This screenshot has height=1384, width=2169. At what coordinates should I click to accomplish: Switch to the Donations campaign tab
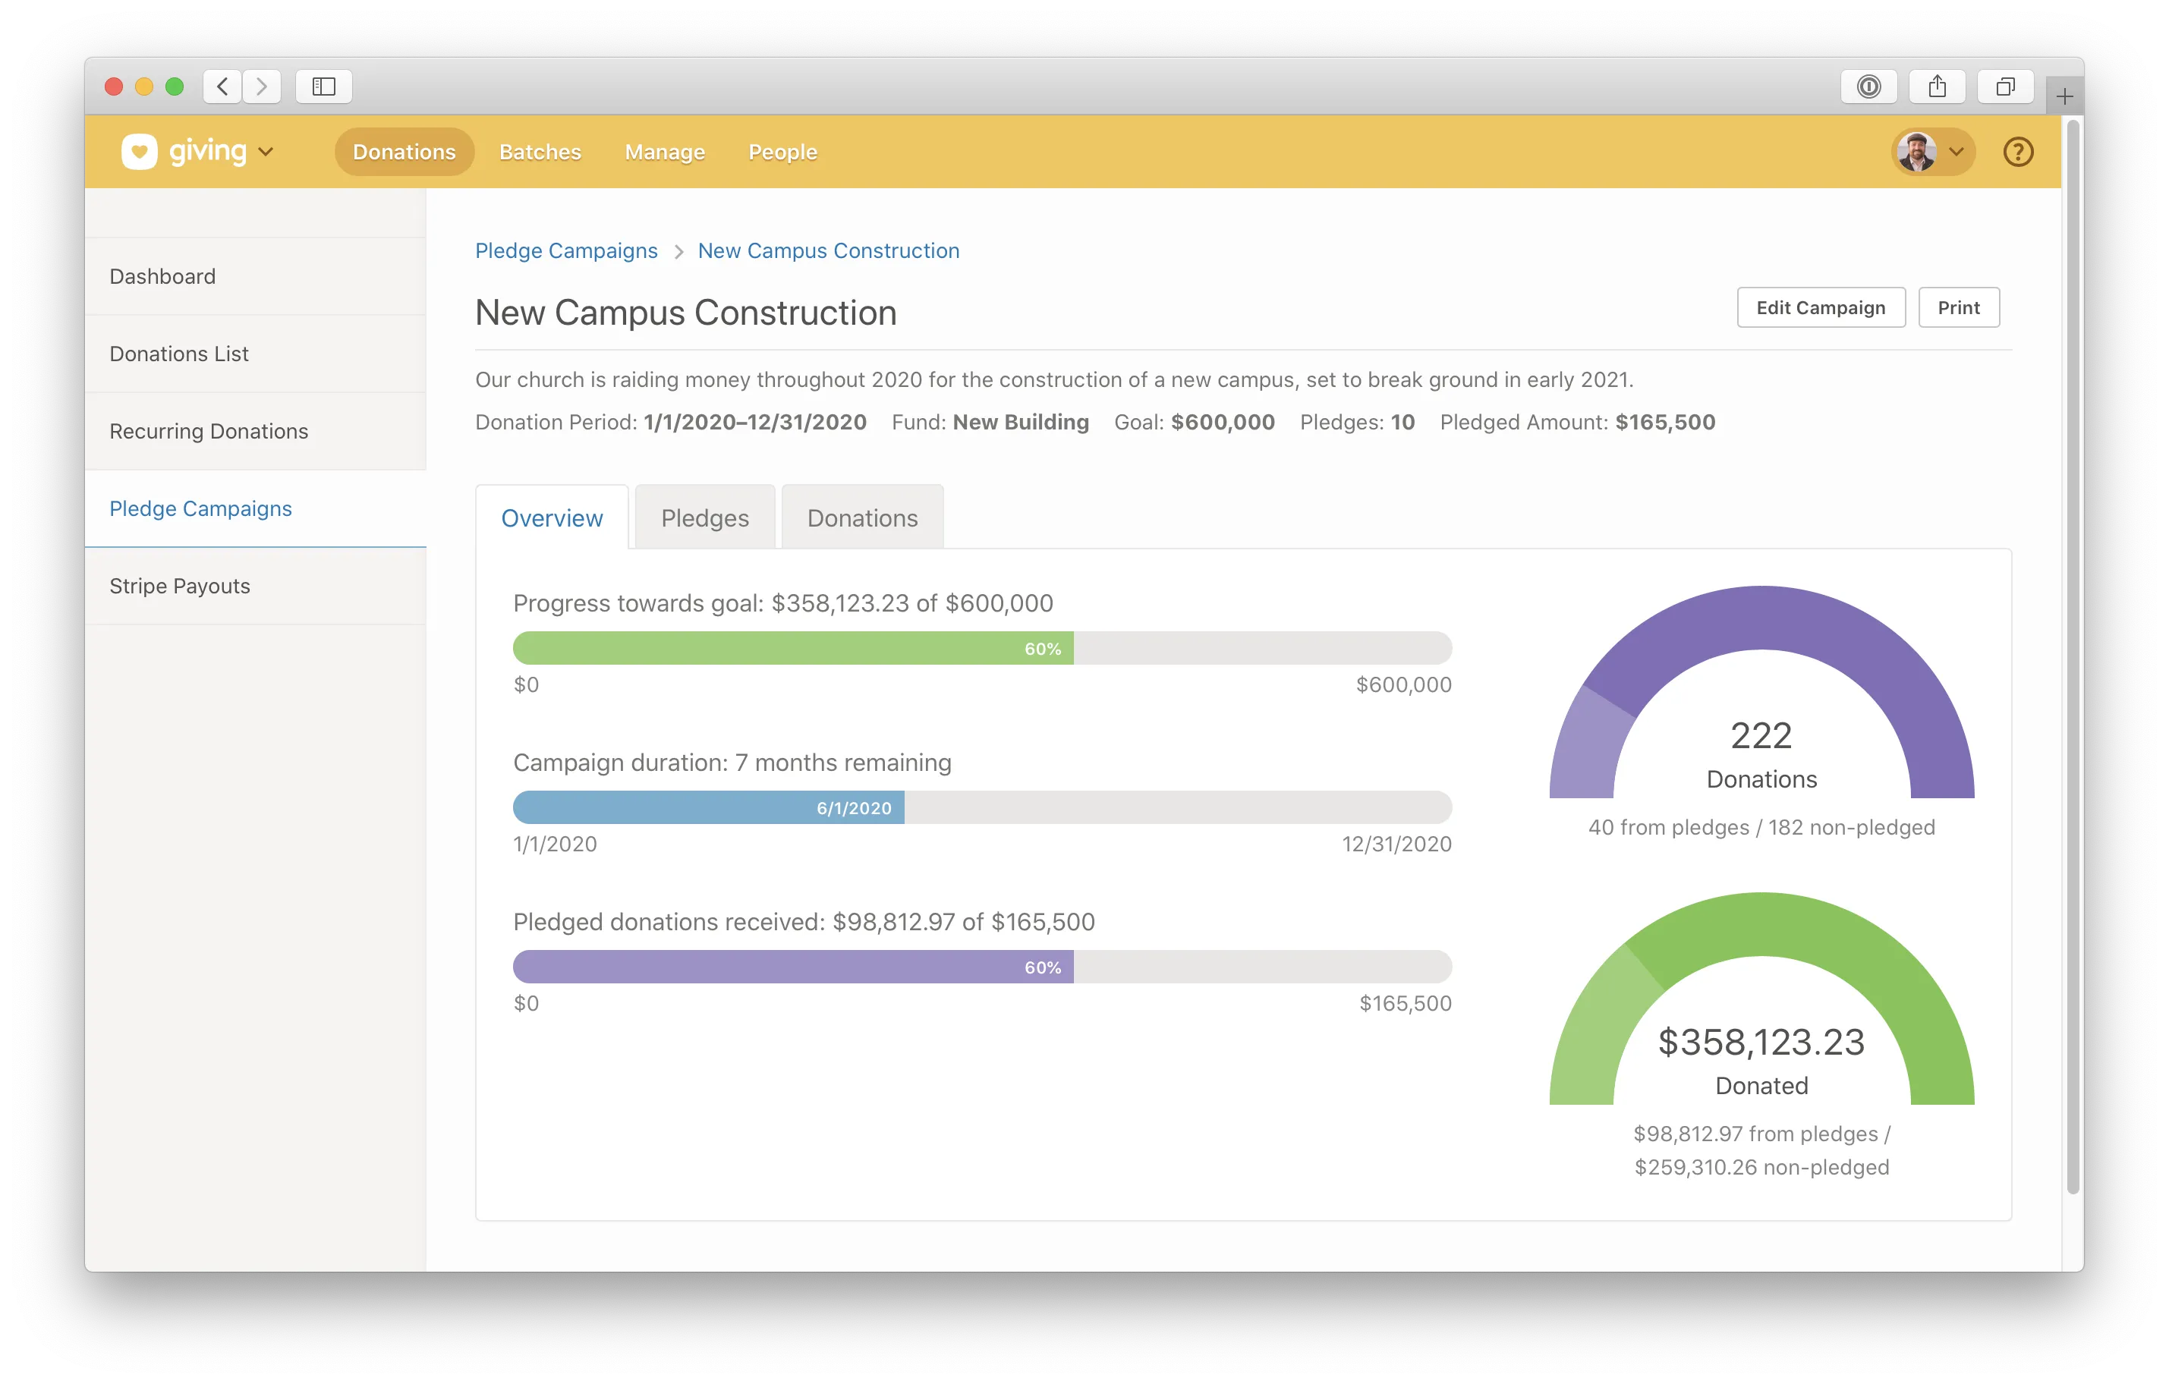(x=862, y=517)
